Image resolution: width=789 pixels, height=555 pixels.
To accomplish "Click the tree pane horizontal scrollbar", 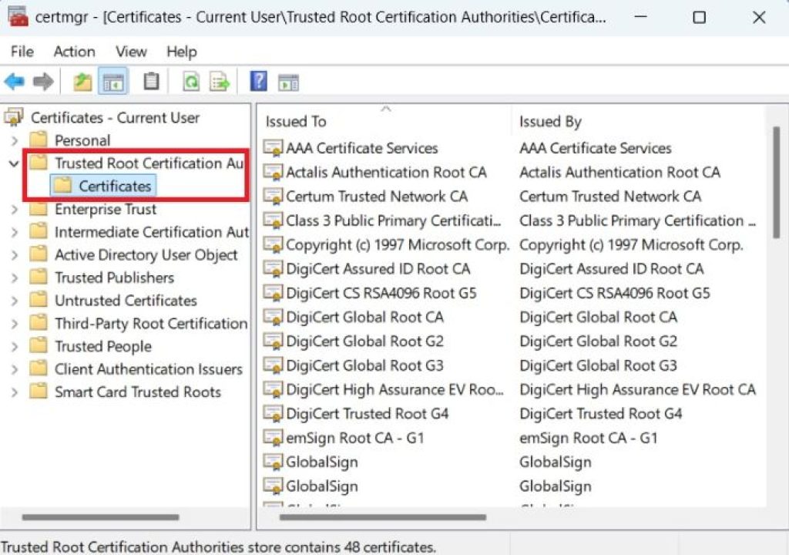I will point(101,517).
